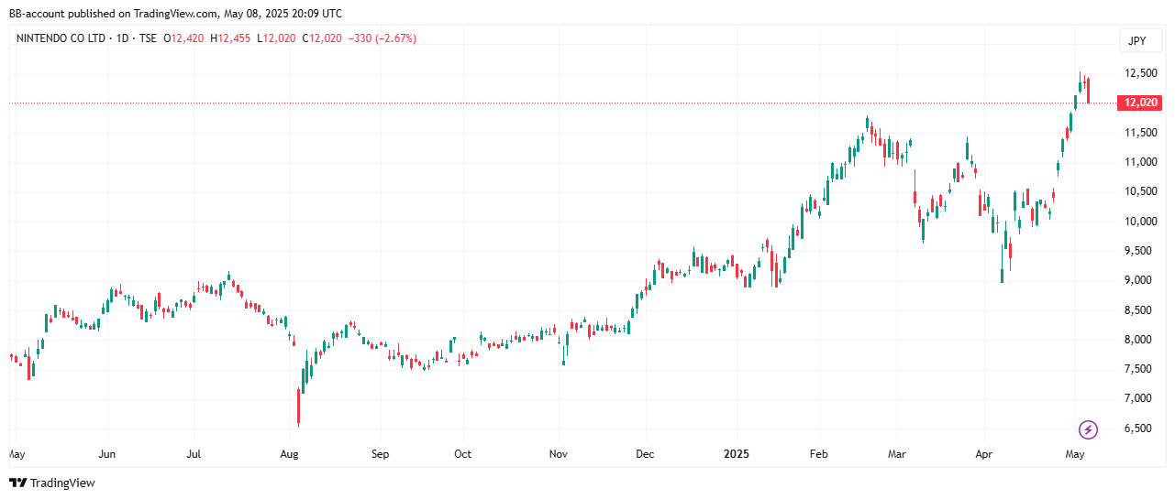Screen dimensions: 1175x499
Task: Click the Dec label on time axis
Action: click(x=645, y=454)
